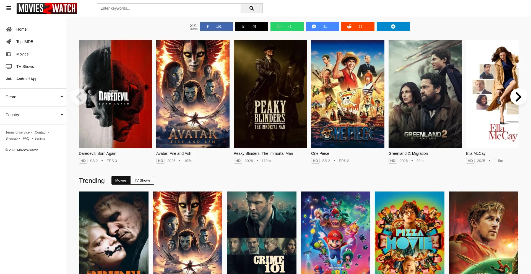The image size is (531, 274).
Task: Click the TV Shows monitor icon
Action: 9,66
